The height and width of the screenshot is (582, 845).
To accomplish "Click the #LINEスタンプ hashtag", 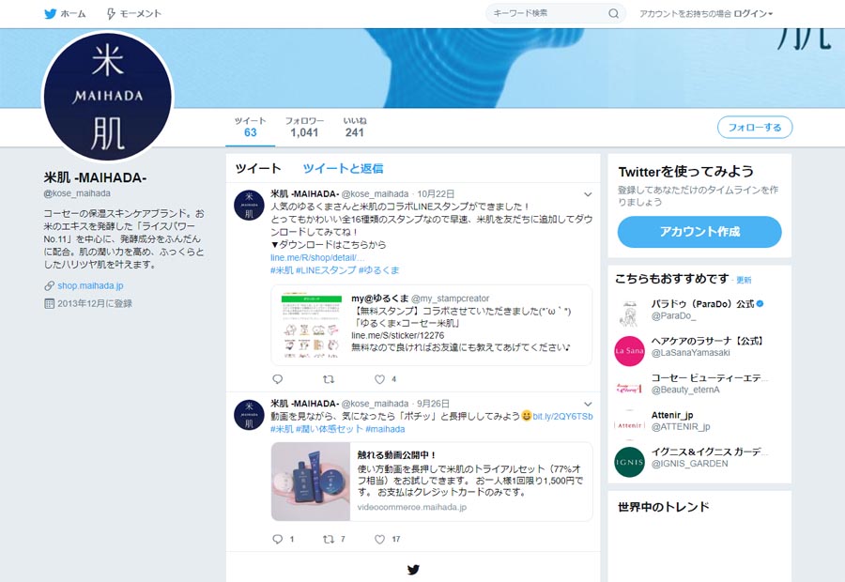I will 326,270.
